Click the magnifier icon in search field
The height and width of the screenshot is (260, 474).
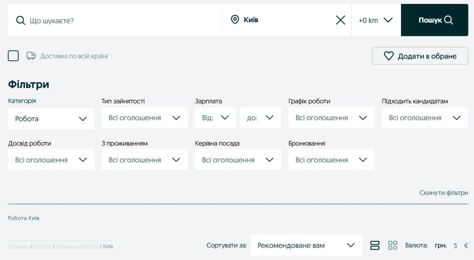(x=21, y=20)
